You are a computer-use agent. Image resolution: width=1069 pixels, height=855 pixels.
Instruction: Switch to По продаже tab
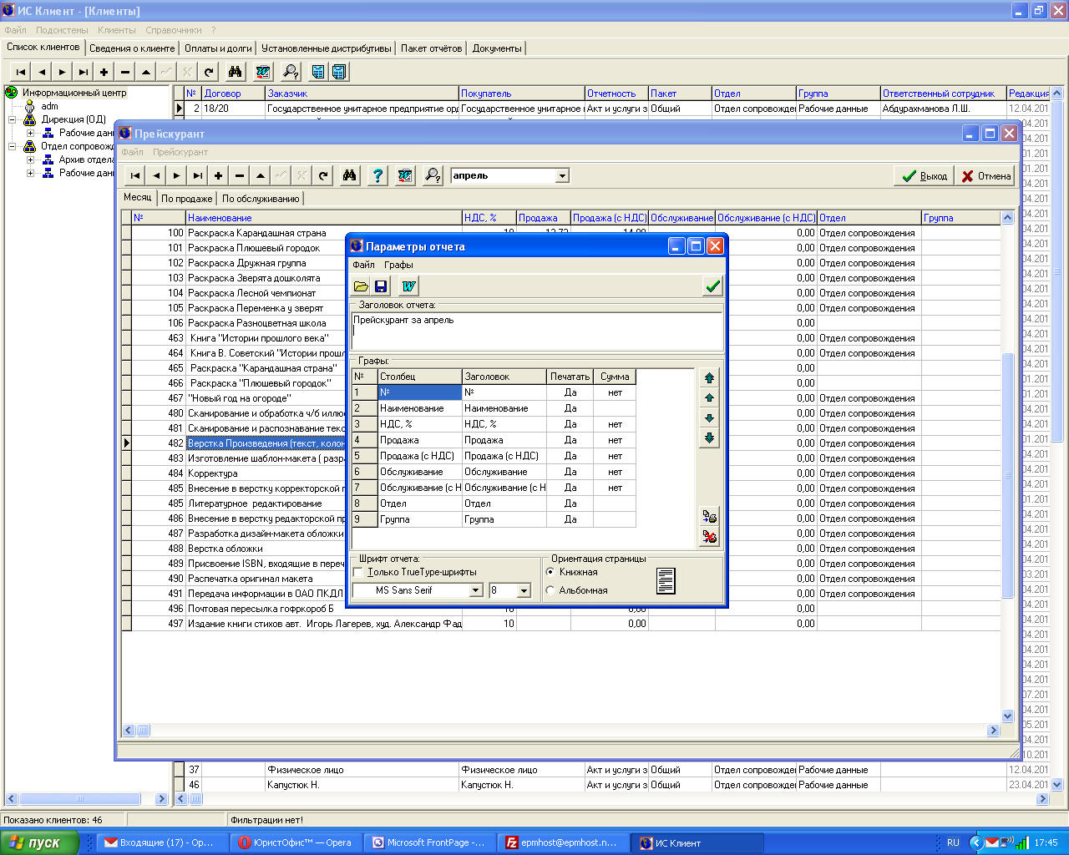coord(187,199)
